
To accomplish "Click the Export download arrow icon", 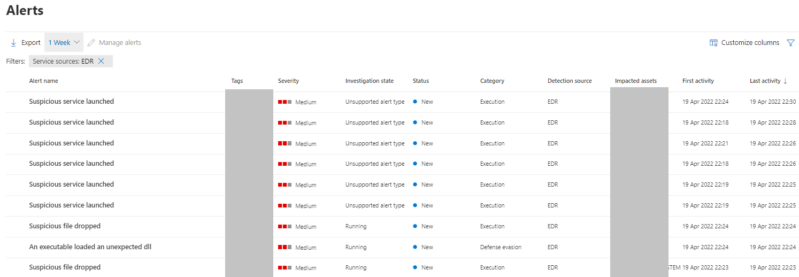I will pyautogui.click(x=13, y=43).
